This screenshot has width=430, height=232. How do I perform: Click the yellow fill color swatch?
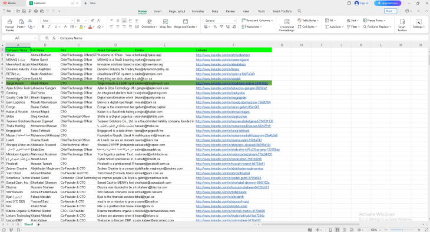pyautogui.click(x=81, y=27)
